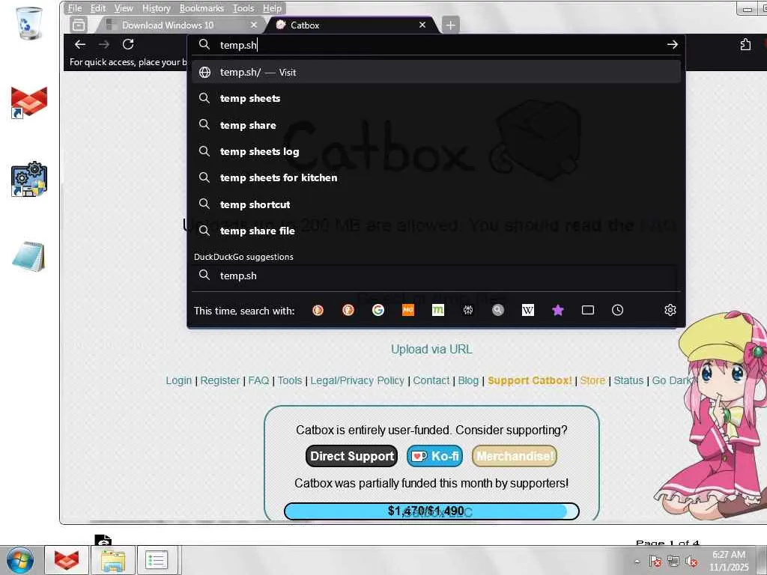
Task: Click the address bar containing temp.sh
Action: pyautogui.click(x=435, y=45)
